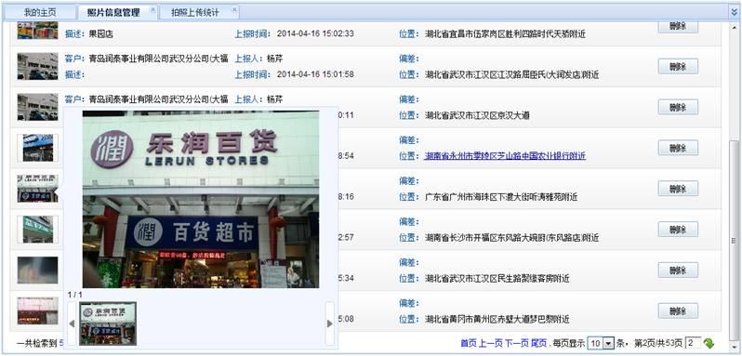
Task: Close the 照片信息管理 tab via its x
Action: coord(152,9)
